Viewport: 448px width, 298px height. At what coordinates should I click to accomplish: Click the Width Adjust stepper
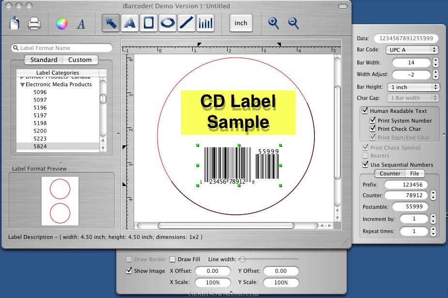[435, 75]
